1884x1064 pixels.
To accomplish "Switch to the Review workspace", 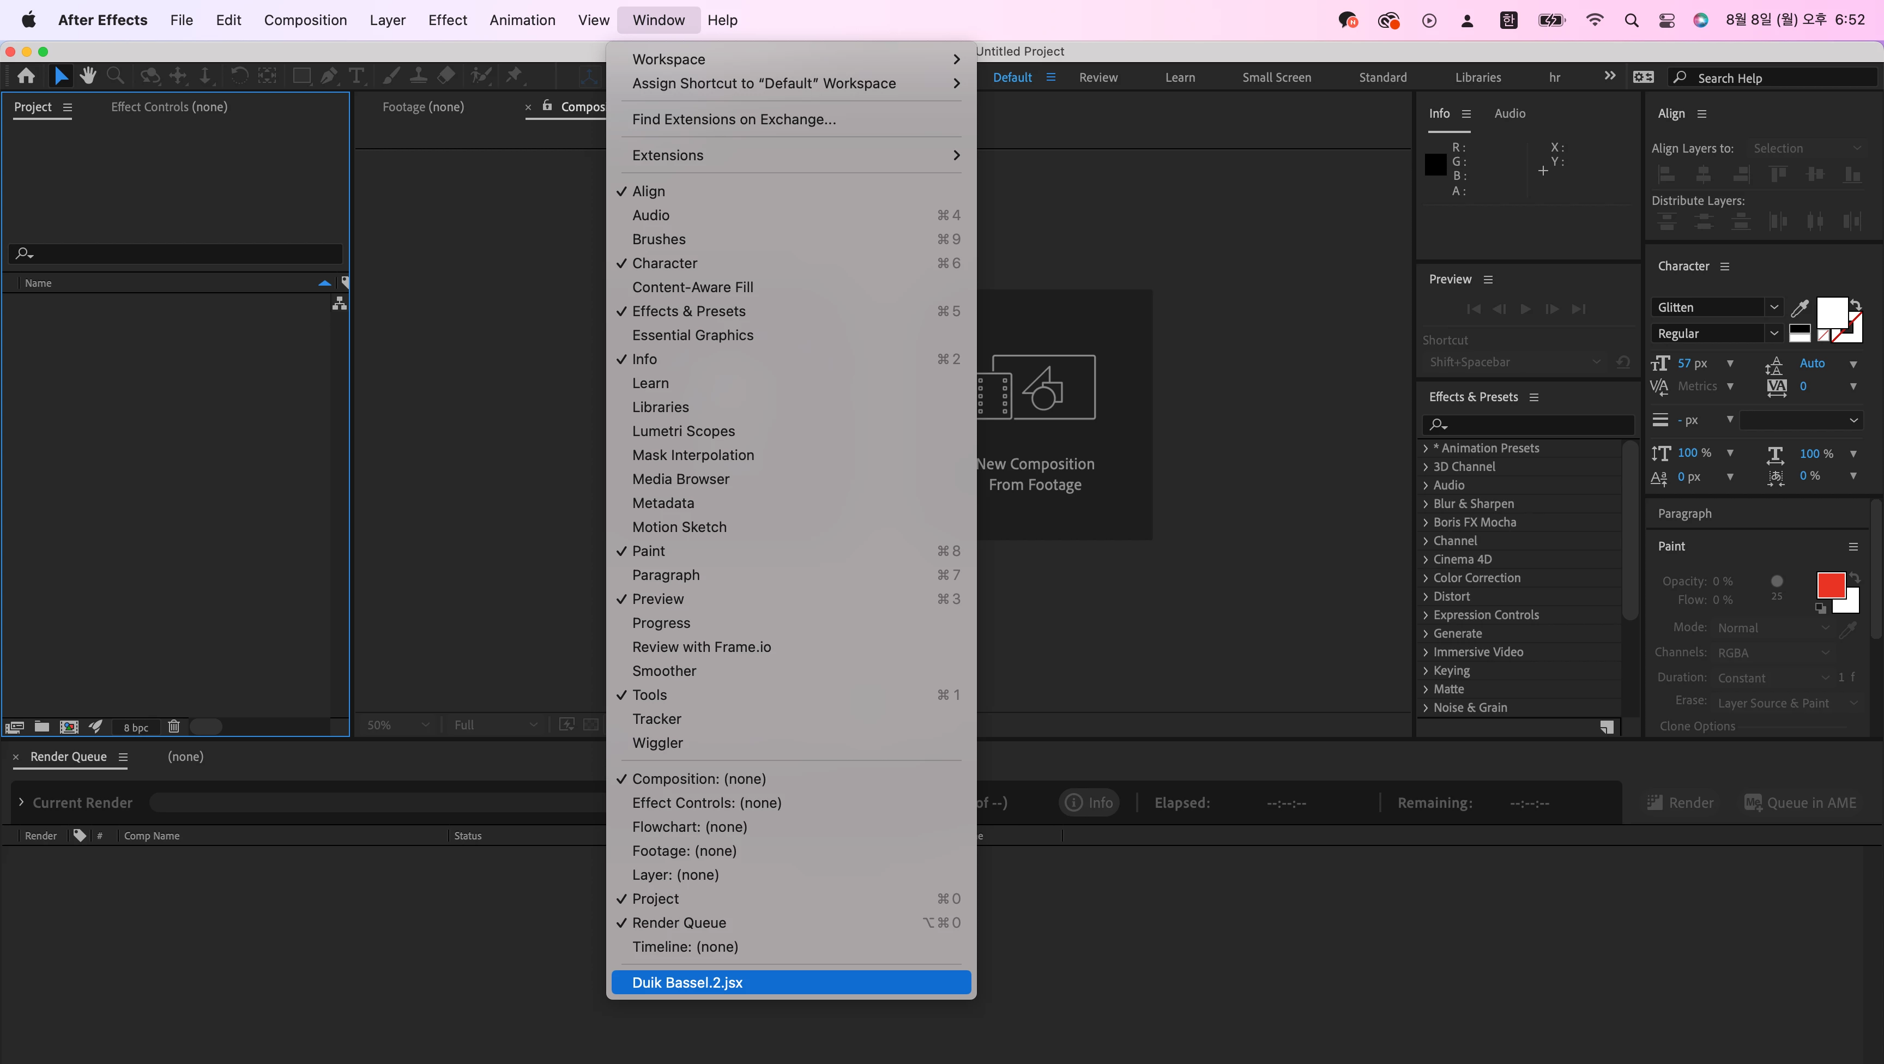I will (x=1098, y=77).
